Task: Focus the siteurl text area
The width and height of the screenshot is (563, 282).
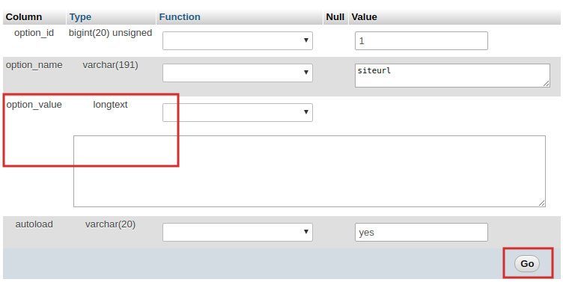Action: click(x=452, y=76)
